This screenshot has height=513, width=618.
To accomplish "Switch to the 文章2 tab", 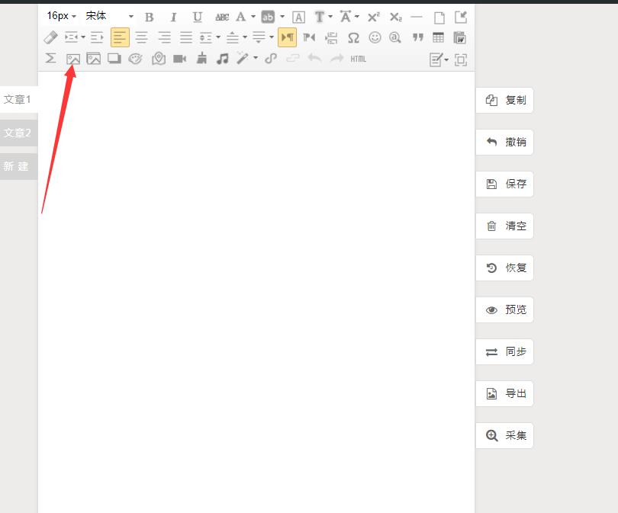I will (18, 133).
